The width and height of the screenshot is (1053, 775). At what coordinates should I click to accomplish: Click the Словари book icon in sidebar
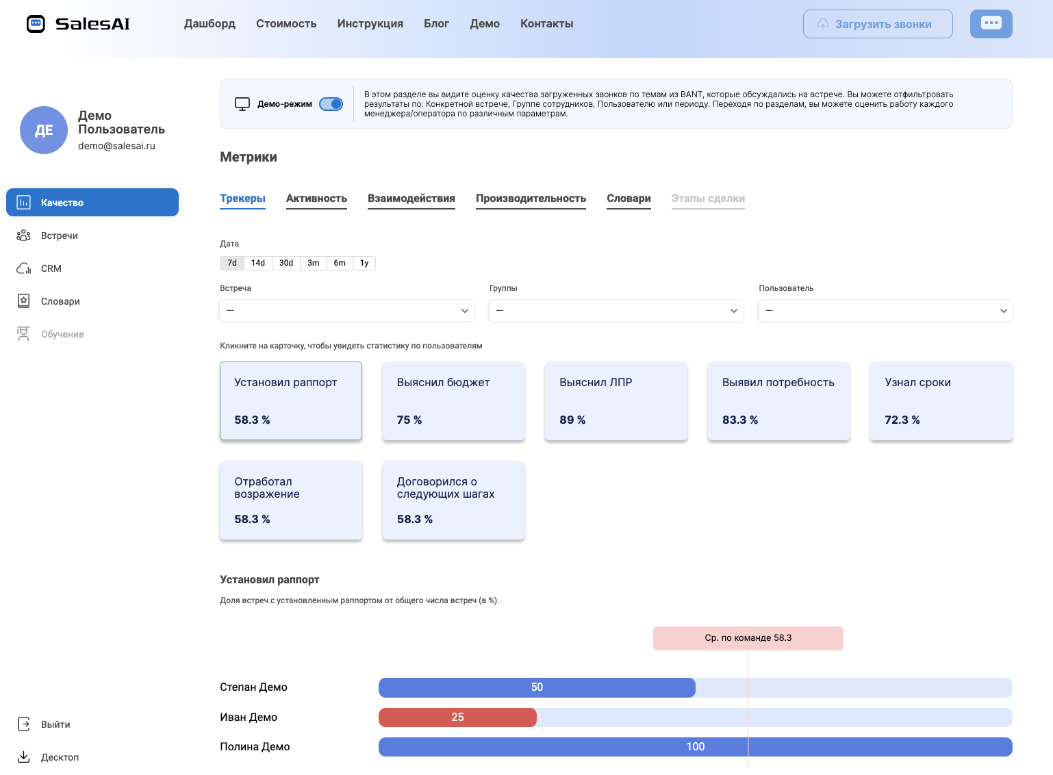(23, 301)
